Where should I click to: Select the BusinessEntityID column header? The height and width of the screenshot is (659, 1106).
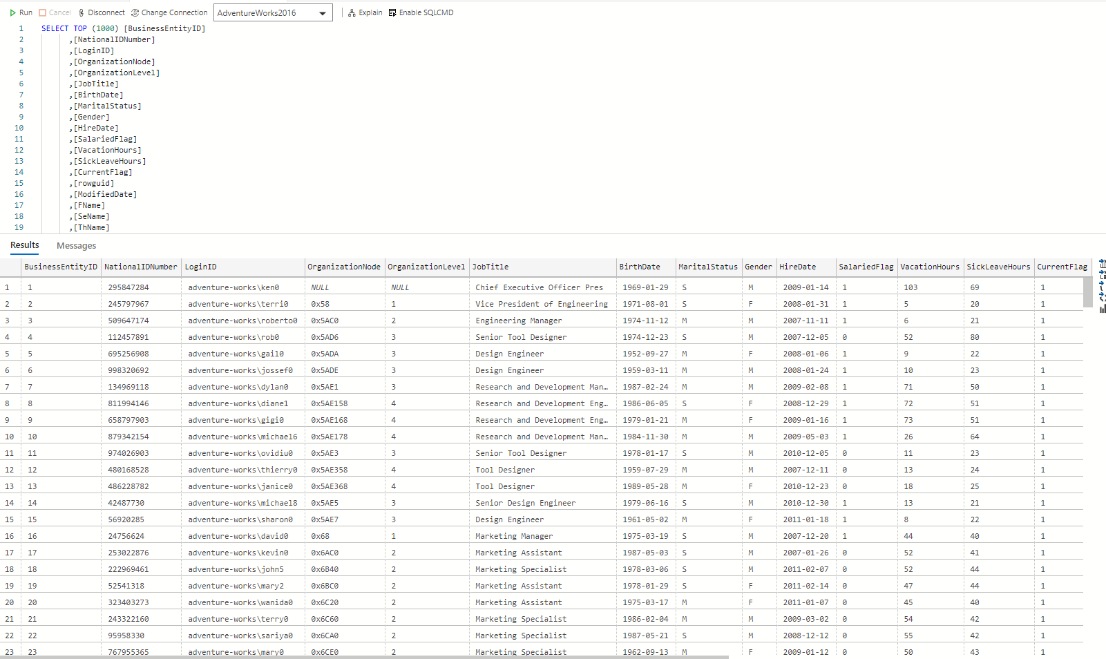(x=61, y=267)
